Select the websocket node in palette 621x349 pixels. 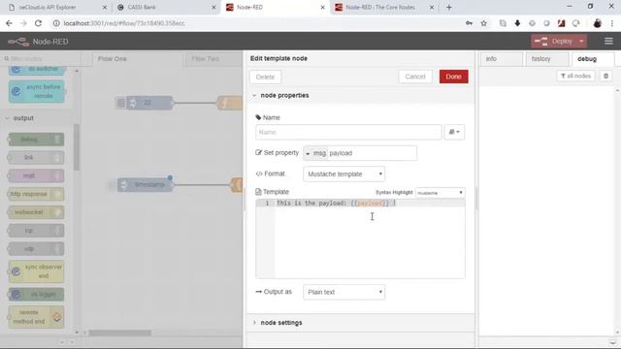(36, 212)
